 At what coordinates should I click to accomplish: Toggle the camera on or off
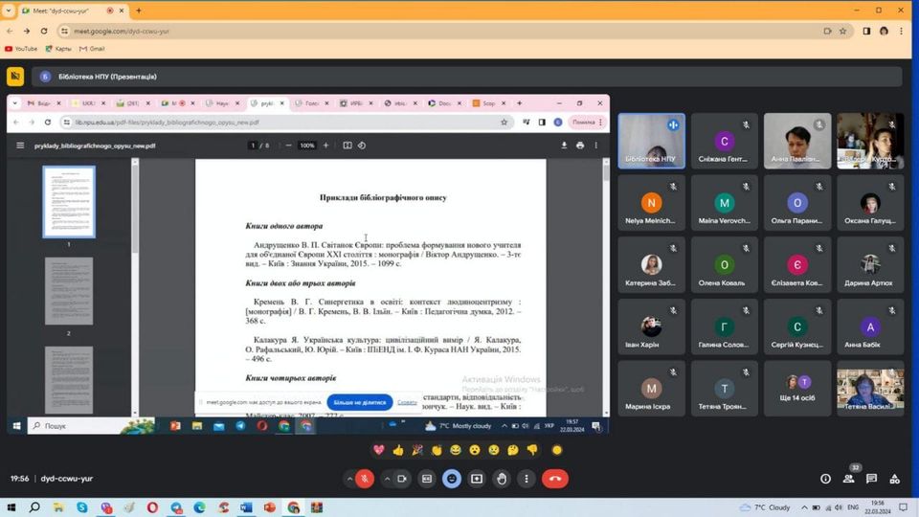coord(402,479)
